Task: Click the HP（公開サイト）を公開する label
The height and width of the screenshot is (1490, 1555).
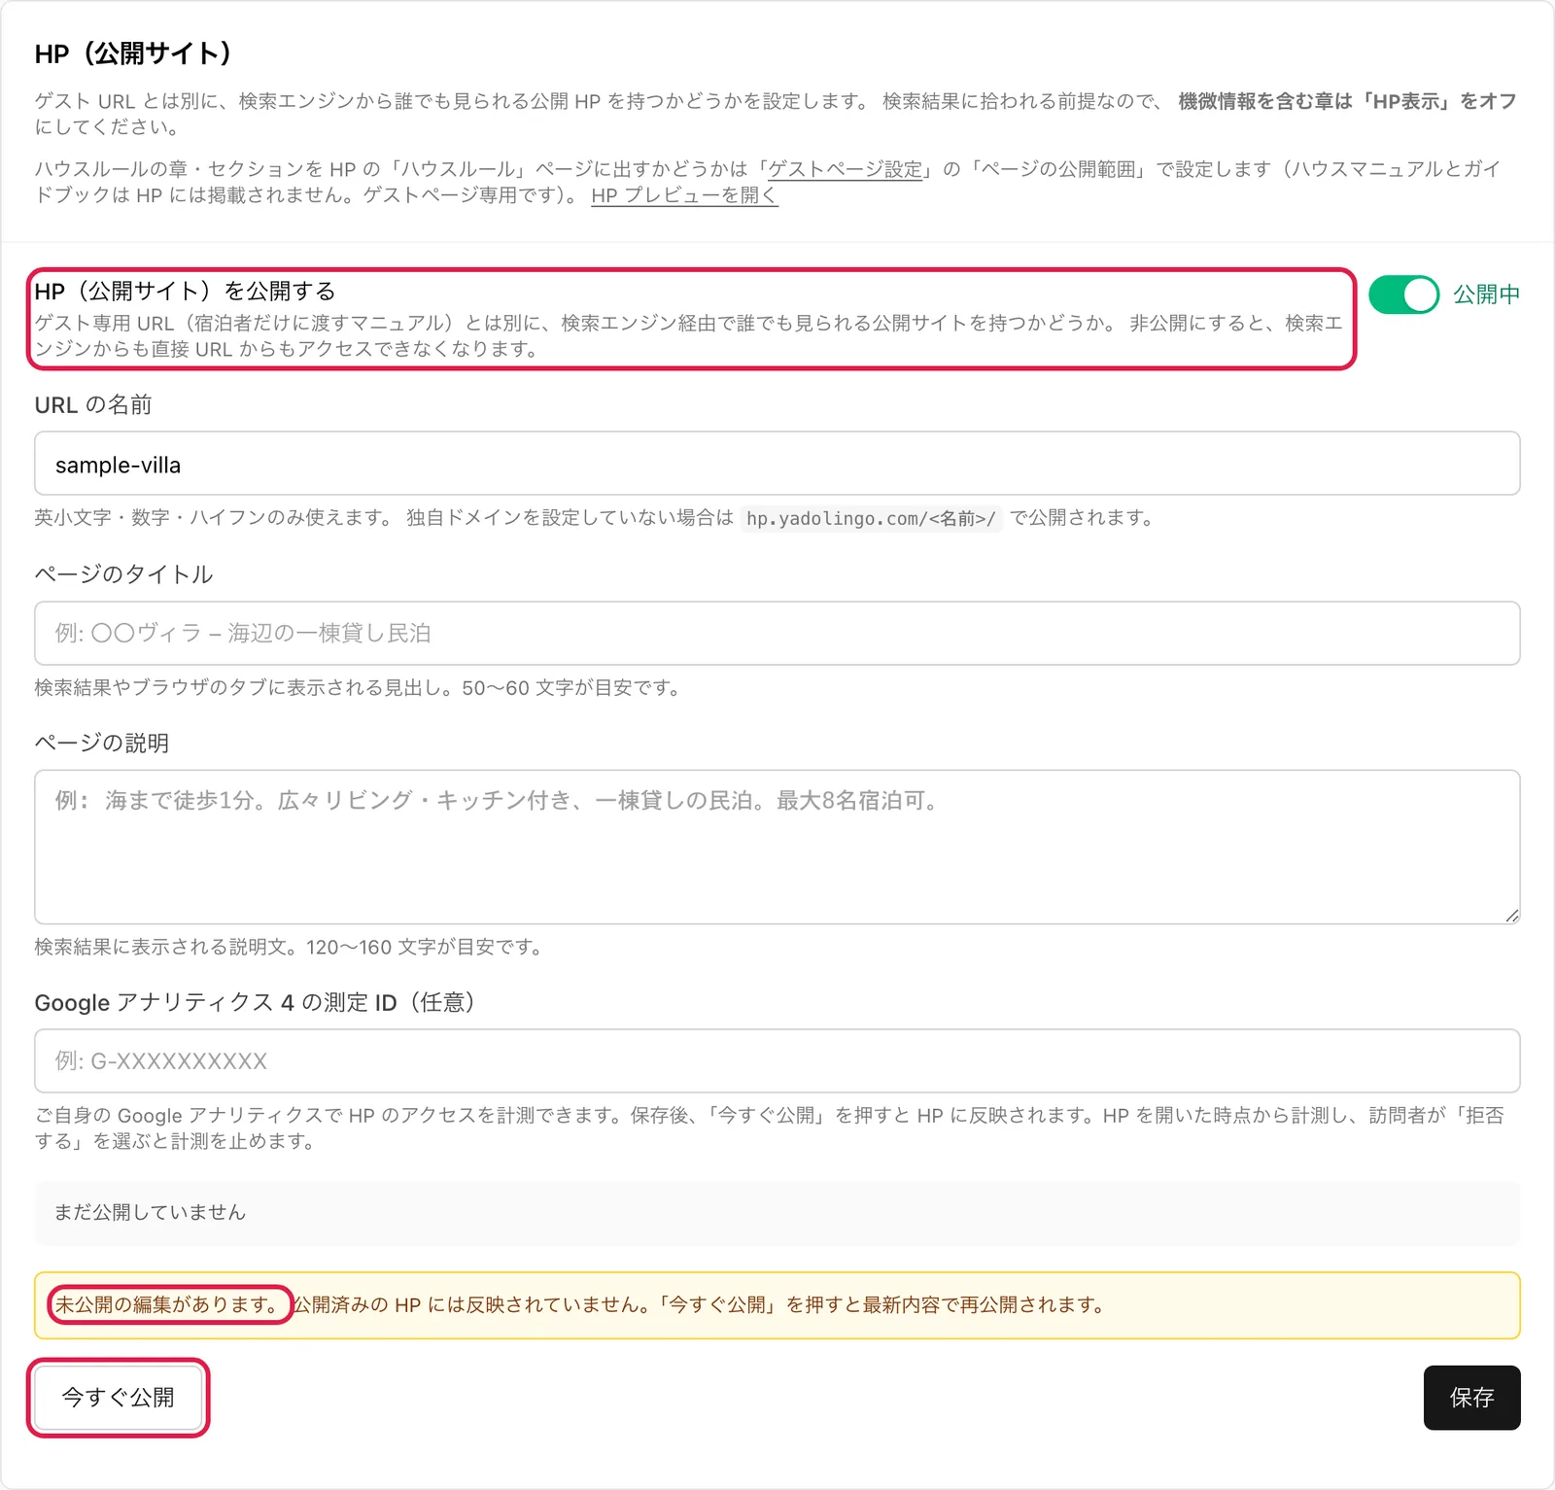Action: [185, 291]
